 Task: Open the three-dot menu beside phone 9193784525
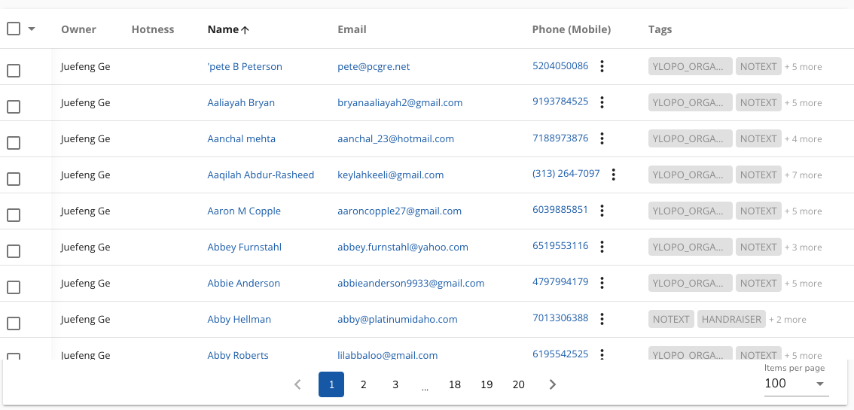[602, 102]
